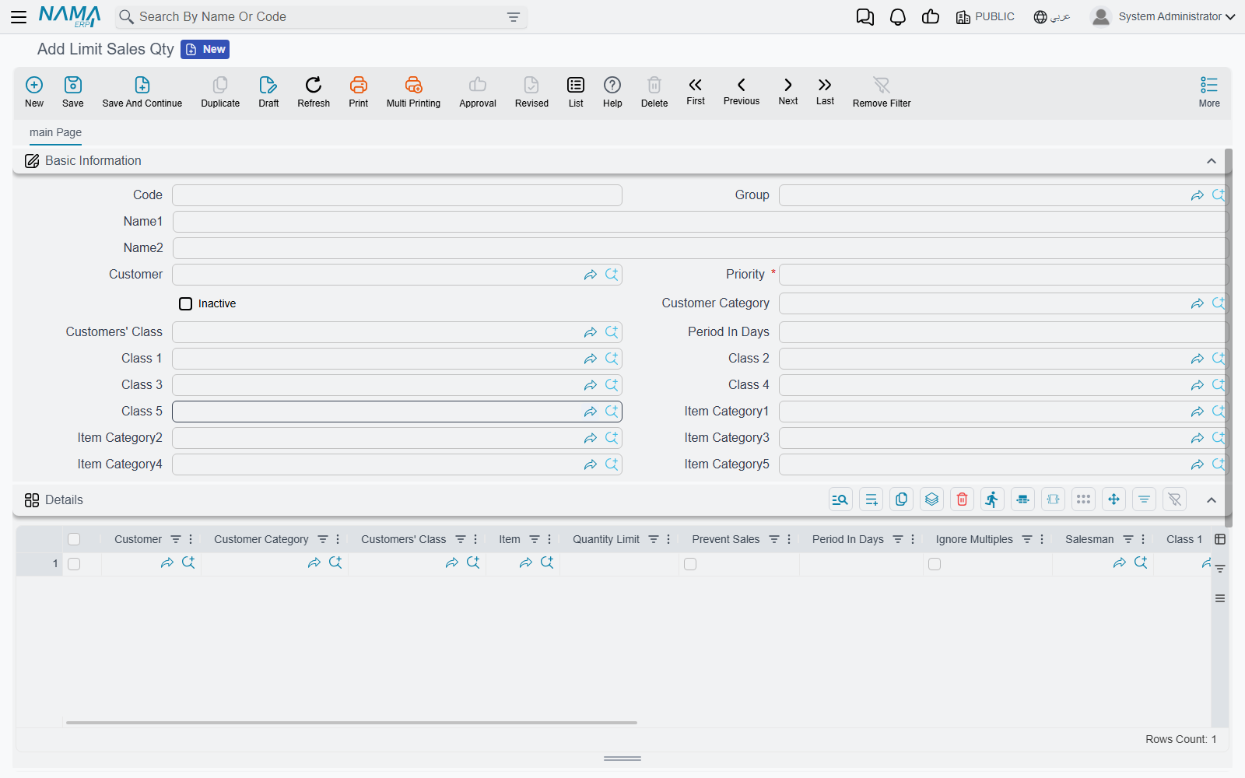Open Help
The width and height of the screenshot is (1245, 778).
point(612,92)
